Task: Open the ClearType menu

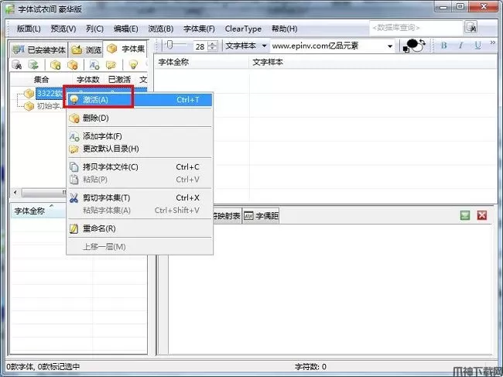Action: 243,29
